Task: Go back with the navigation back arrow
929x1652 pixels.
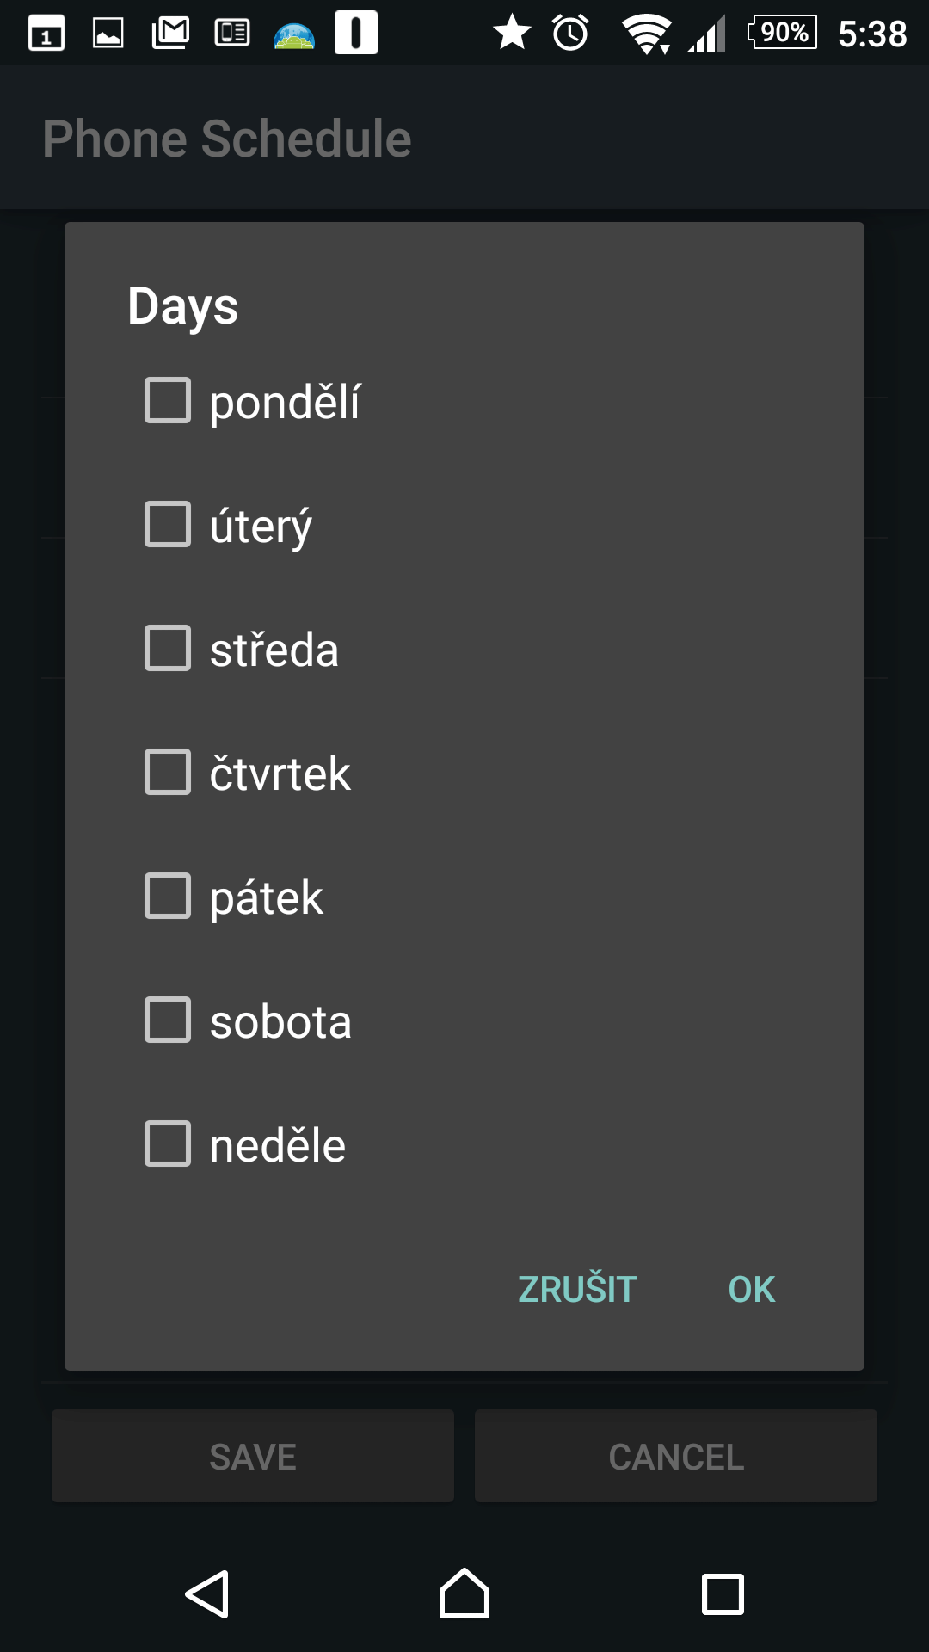Action: coord(207,1594)
